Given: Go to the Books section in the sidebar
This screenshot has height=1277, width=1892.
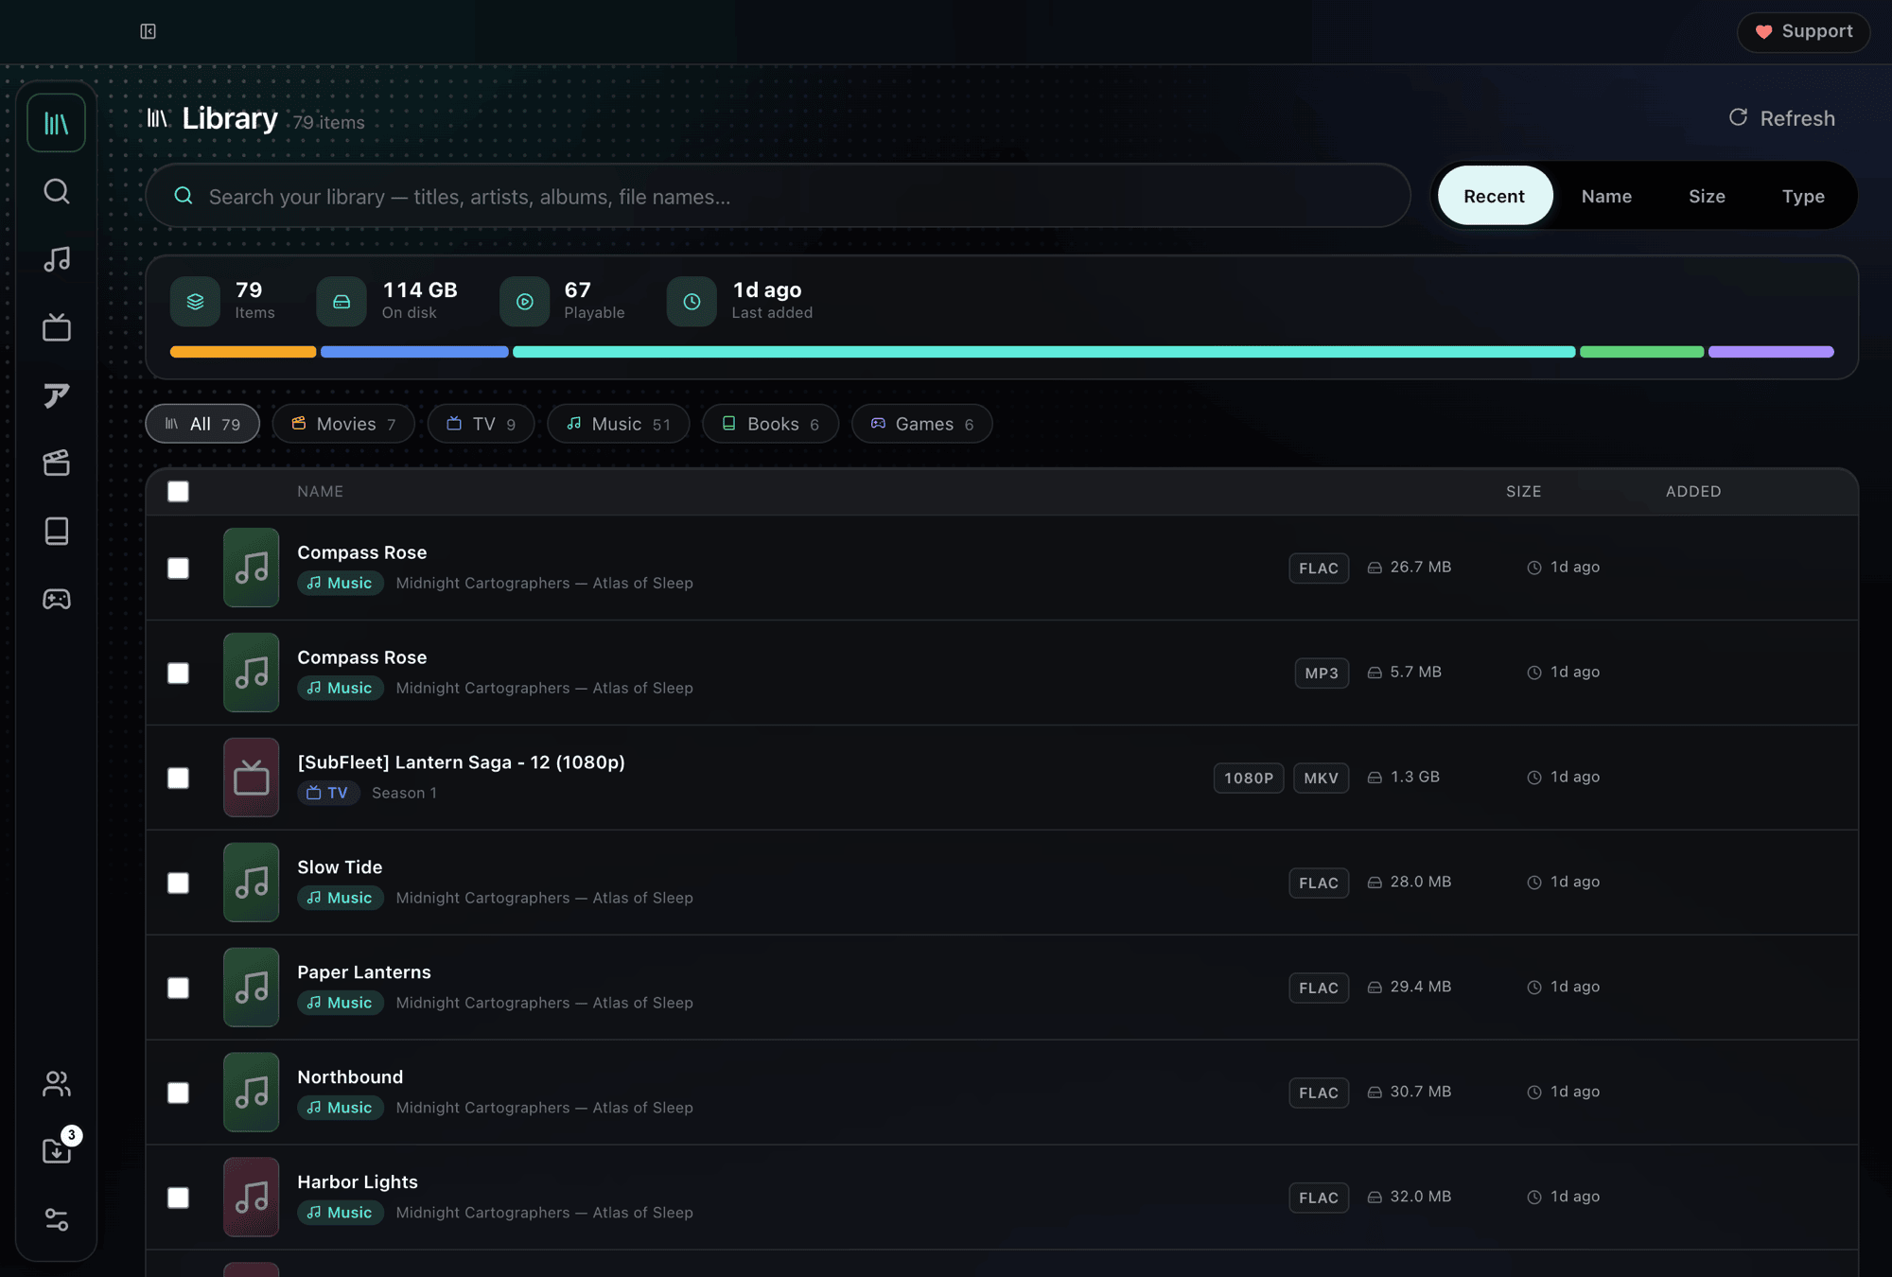Looking at the screenshot, I should click(57, 531).
